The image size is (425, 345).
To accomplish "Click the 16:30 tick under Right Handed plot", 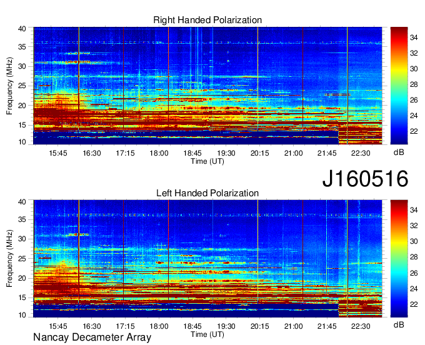I will 92,153.
